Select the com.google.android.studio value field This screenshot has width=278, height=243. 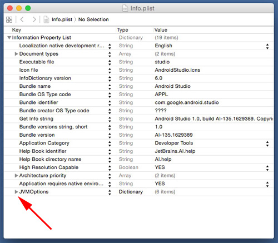[x=187, y=102]
